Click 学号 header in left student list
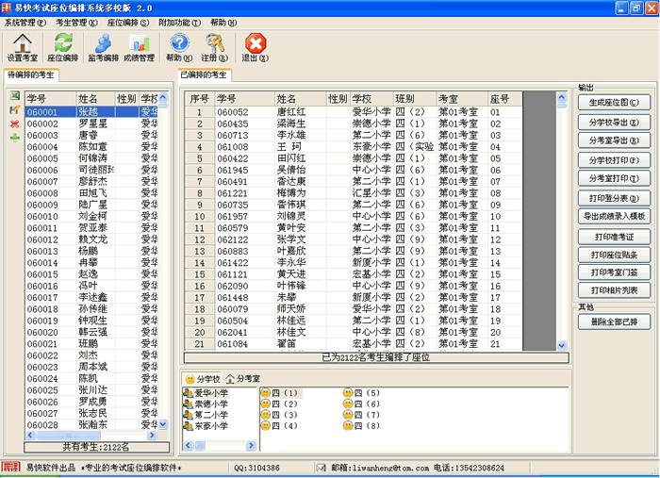This screenshot has height=478, width=660. [x=51, y=99]
